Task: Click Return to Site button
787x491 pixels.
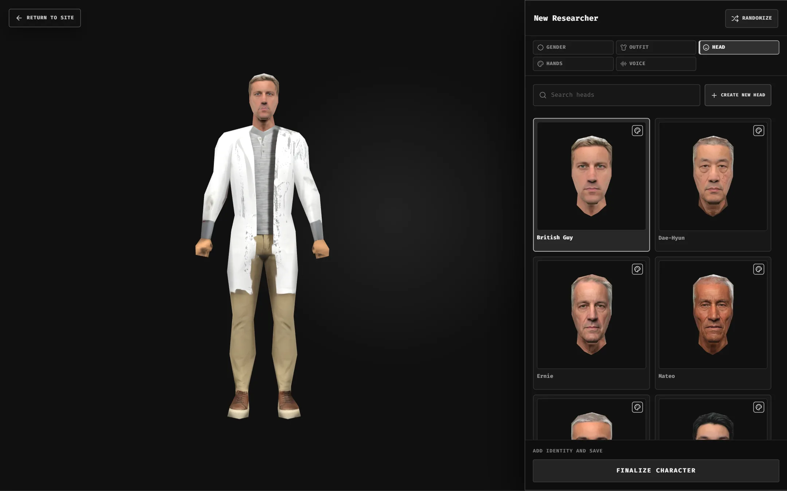Action: [x=45, y=18]
